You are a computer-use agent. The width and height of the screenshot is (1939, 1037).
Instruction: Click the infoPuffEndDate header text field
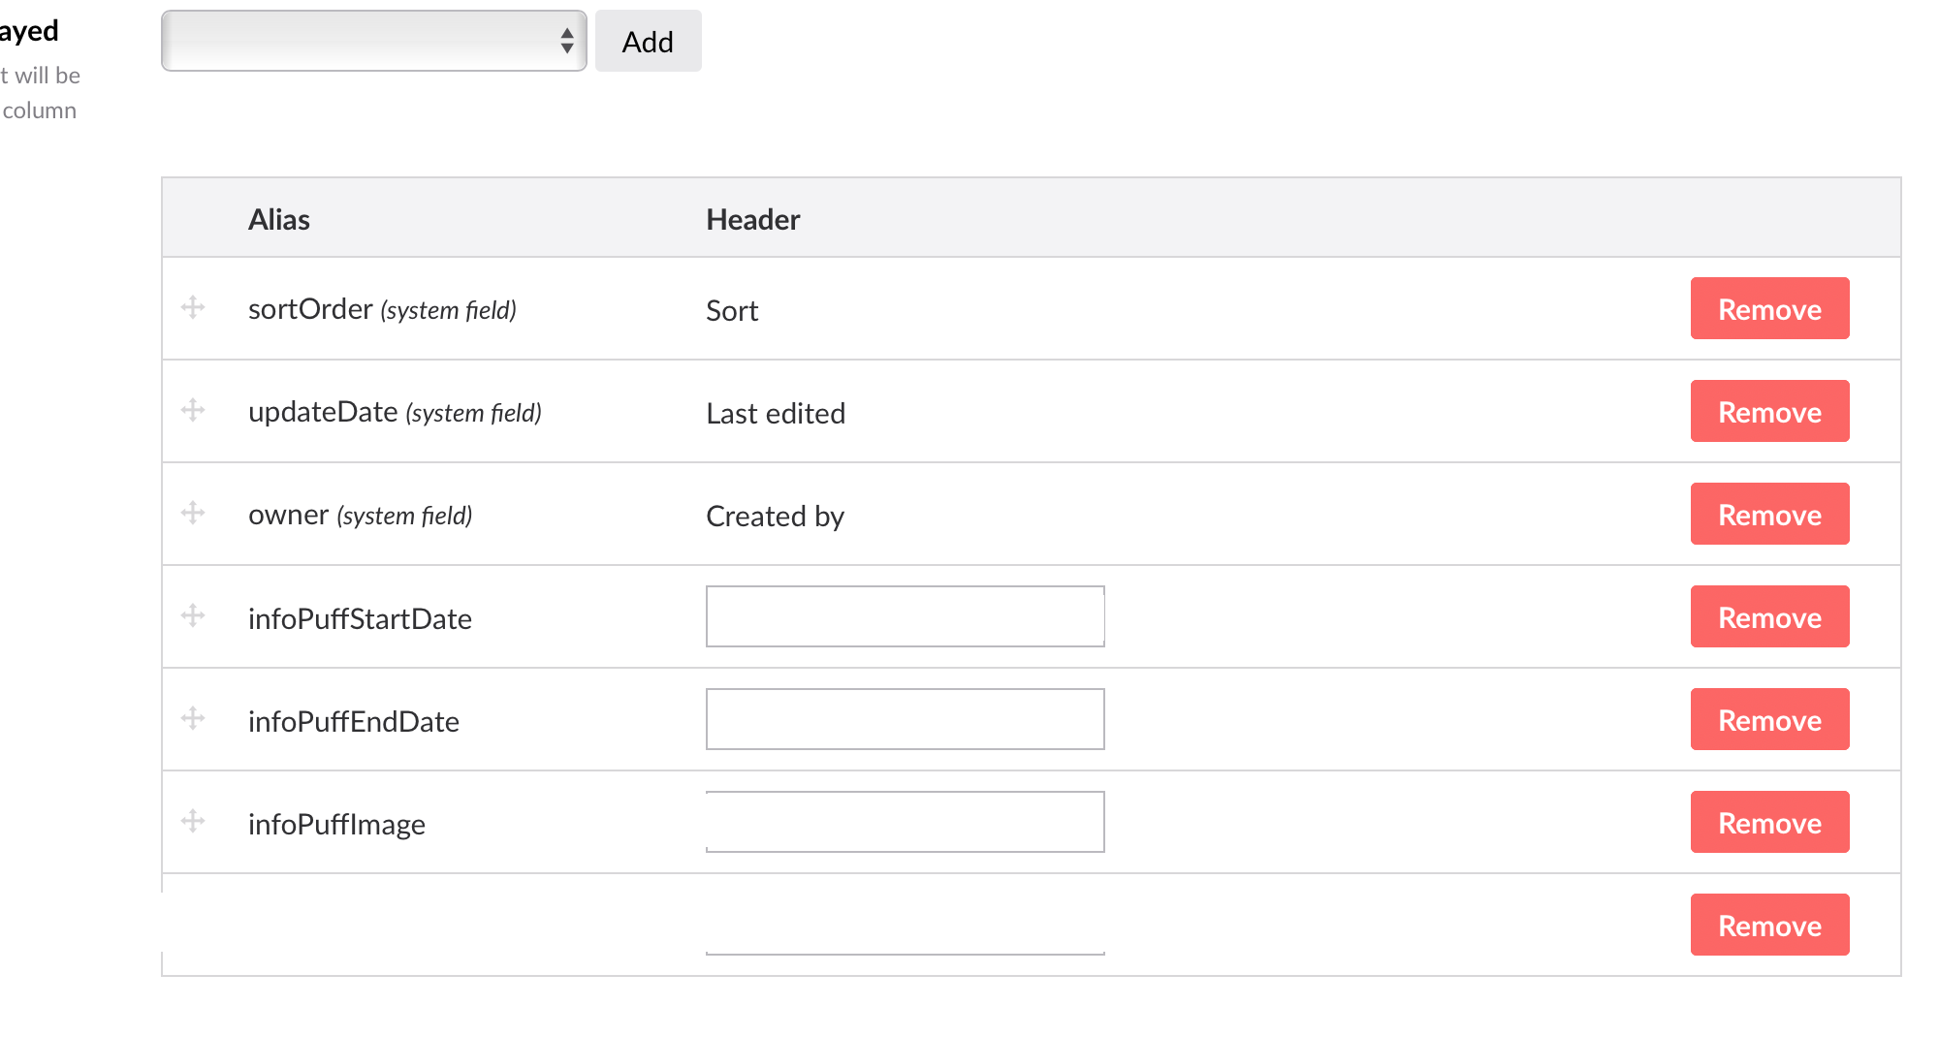click(1026, 720)
